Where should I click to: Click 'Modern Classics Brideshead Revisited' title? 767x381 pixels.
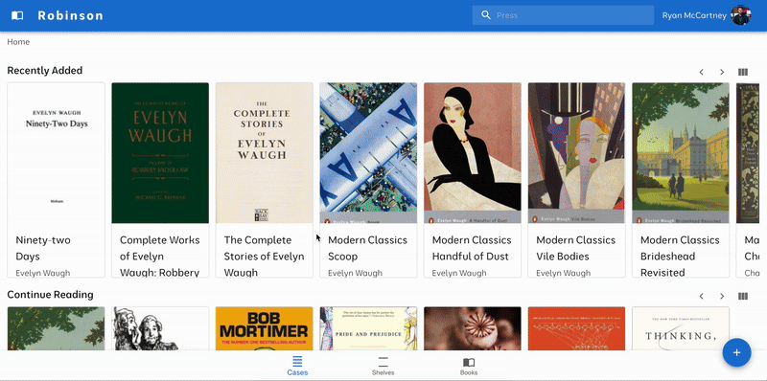(680, 256)
